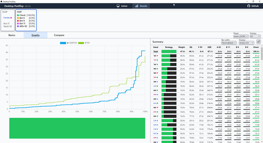Open the Player Auto (OOP) dropdown
263x143 pixels.
click(x=241, y=36)
